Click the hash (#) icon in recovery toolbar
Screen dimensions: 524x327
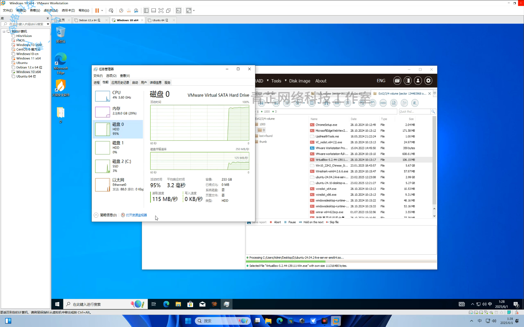point(415,103)
